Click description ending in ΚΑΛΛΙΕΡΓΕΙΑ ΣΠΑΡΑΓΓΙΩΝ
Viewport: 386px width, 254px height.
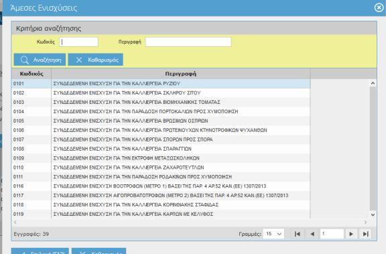(123, 149)
